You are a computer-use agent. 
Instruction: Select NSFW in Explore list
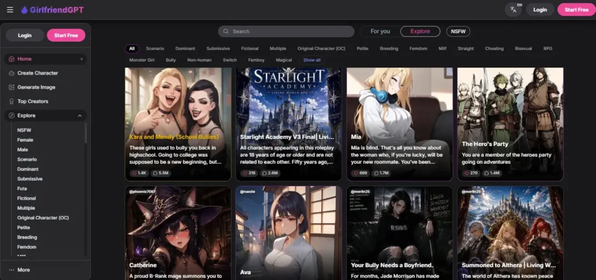[24, 130]
